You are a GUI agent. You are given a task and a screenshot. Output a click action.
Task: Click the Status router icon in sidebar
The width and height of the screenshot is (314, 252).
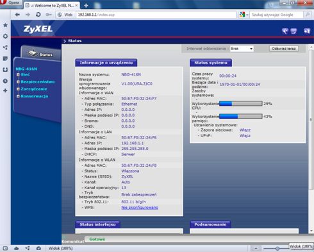(x=33, y=53)
